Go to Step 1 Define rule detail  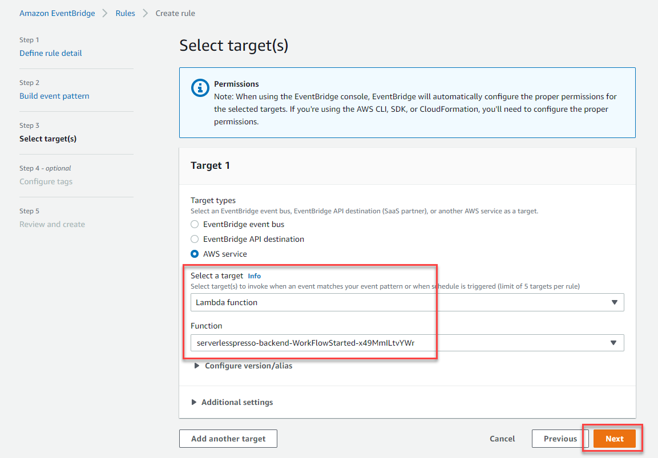tap(50, 53)
